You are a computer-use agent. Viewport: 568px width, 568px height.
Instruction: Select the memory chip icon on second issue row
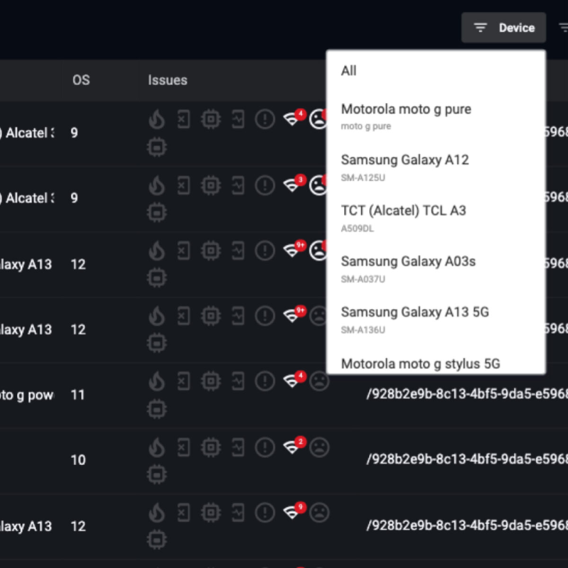157,213
